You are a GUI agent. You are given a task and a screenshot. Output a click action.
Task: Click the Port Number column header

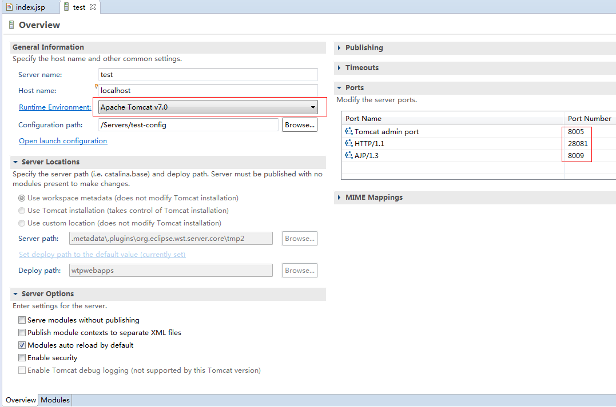590,118
